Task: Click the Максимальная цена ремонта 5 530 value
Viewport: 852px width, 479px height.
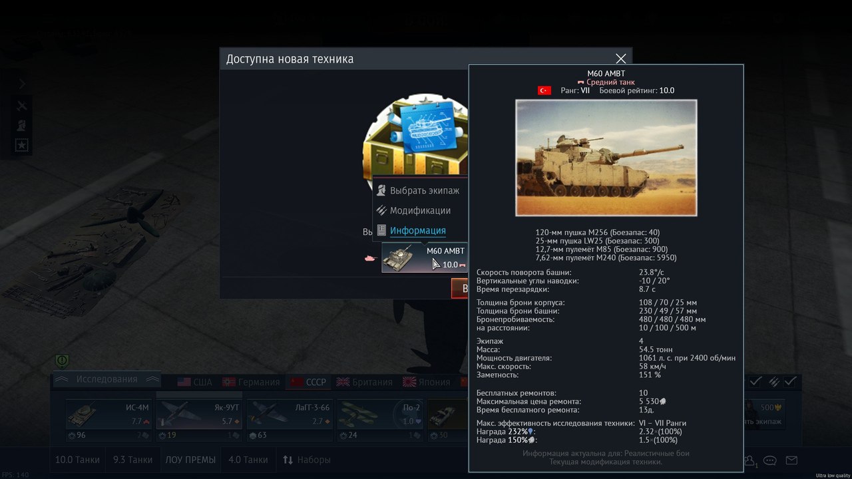Action: [652, 401]
